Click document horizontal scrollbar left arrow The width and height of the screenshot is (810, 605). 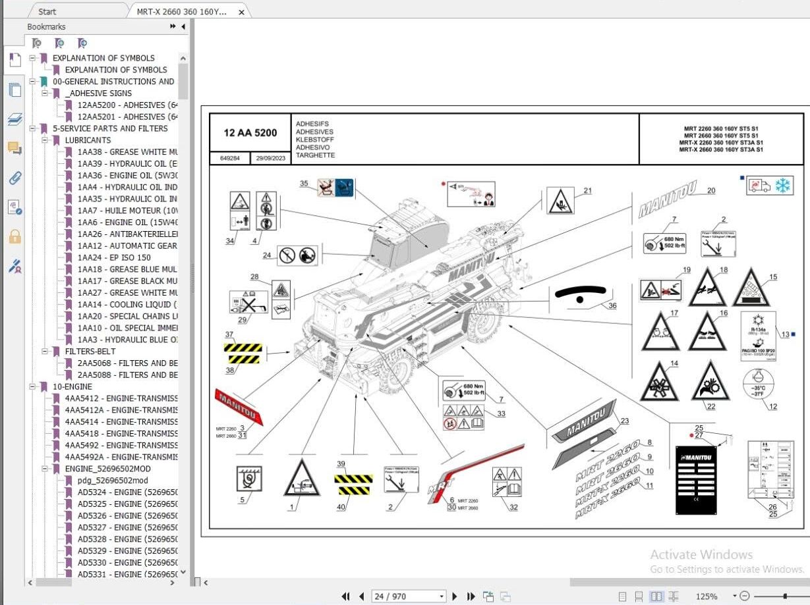click(x=206, y=583)
